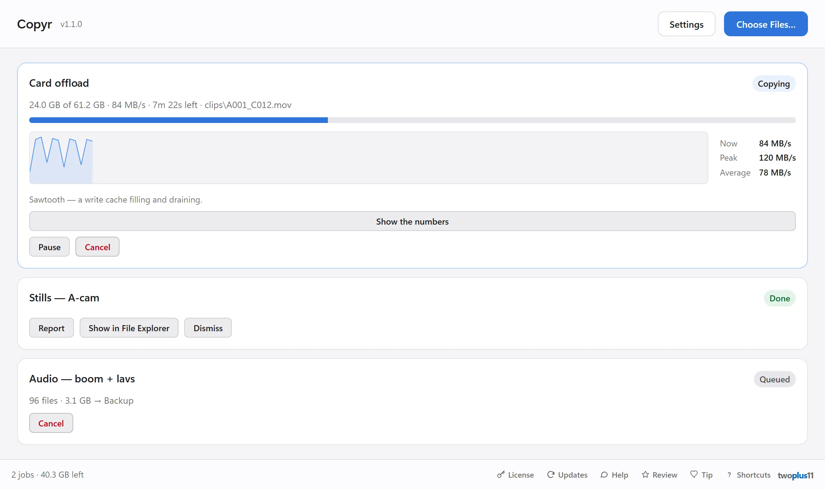Click the Stills — A-cam title
This screenshot has height=489, width=825.
(64, 297)
